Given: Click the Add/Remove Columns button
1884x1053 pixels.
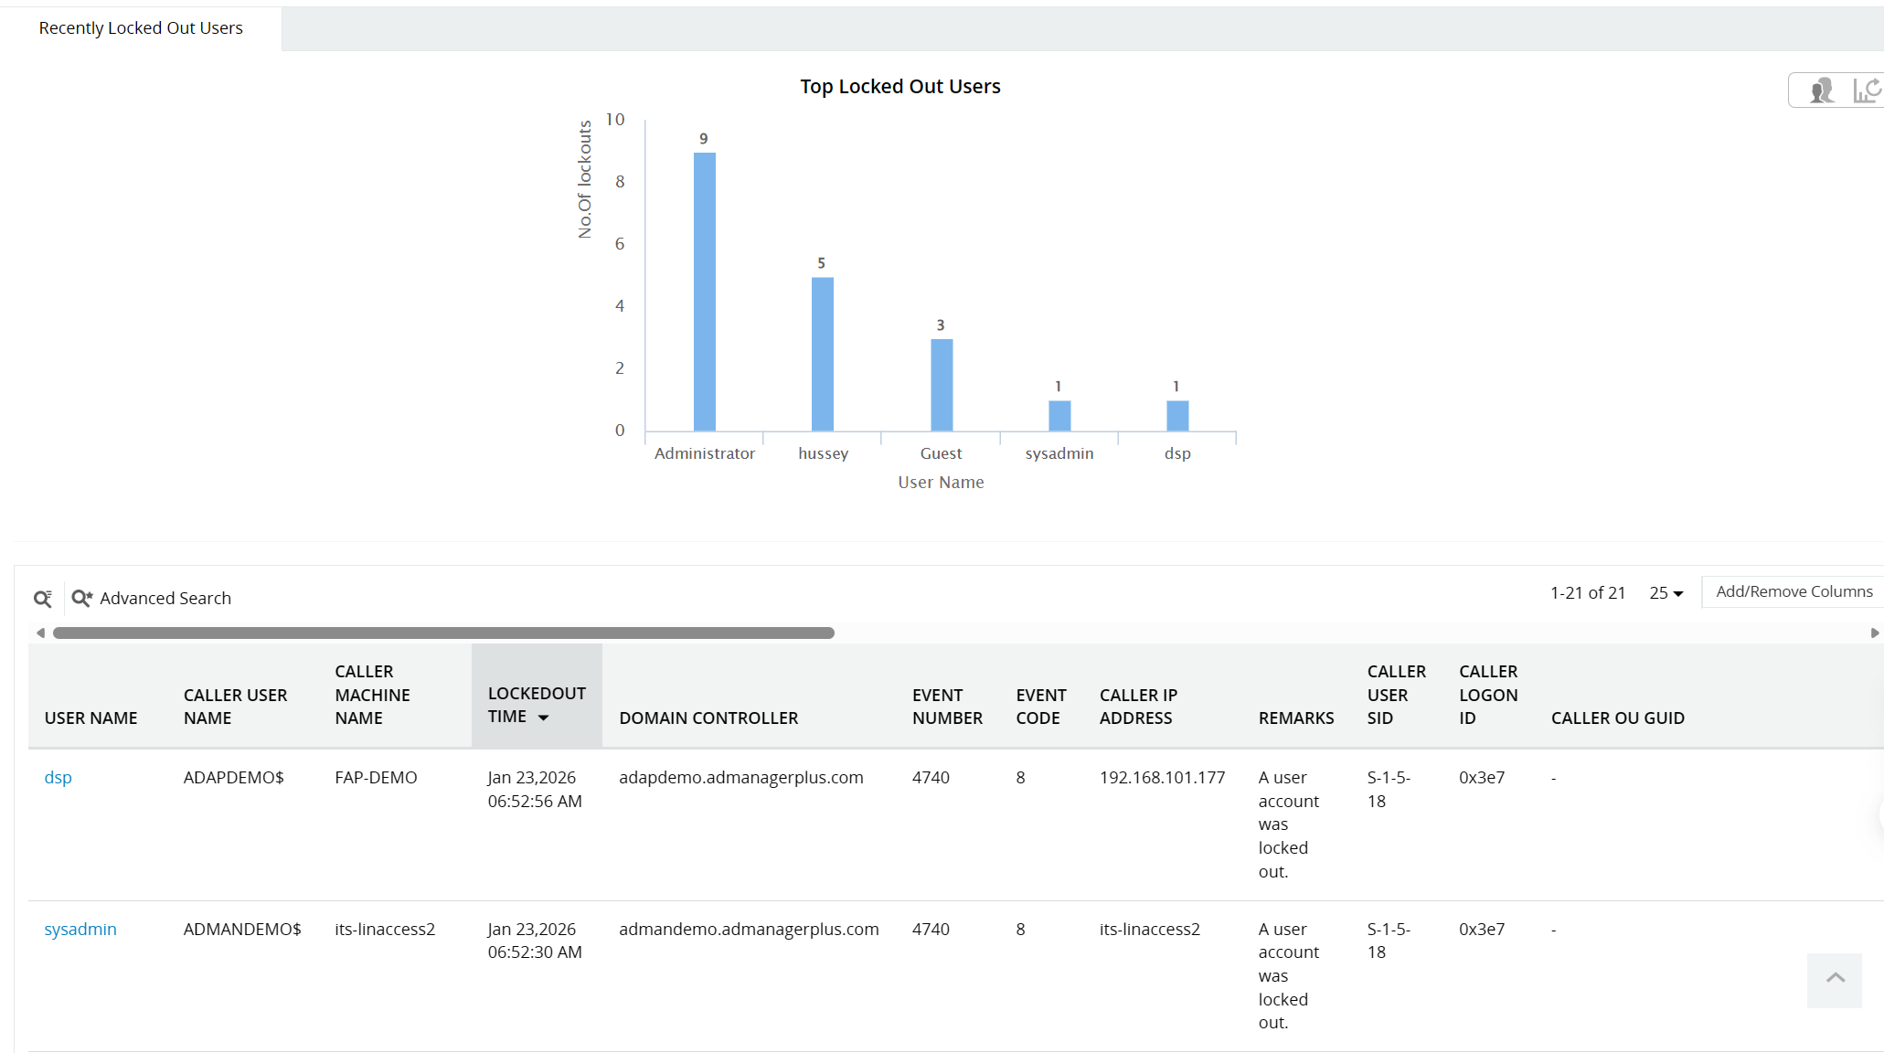Looking at the screenshot, I should [1794, 591].
